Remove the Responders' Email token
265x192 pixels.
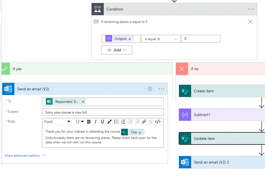pos(83,102)
